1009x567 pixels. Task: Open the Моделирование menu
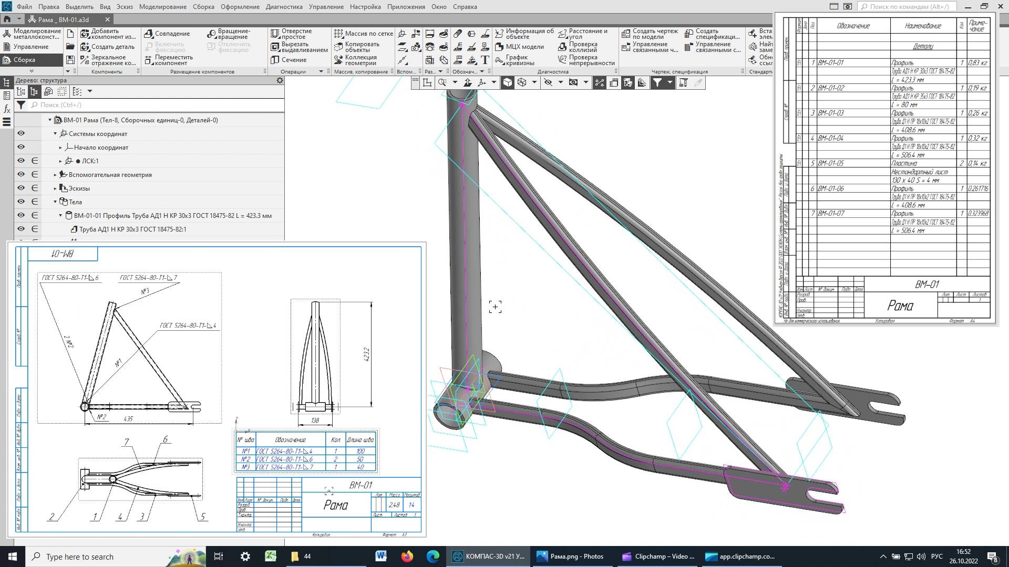click(162, 7)
